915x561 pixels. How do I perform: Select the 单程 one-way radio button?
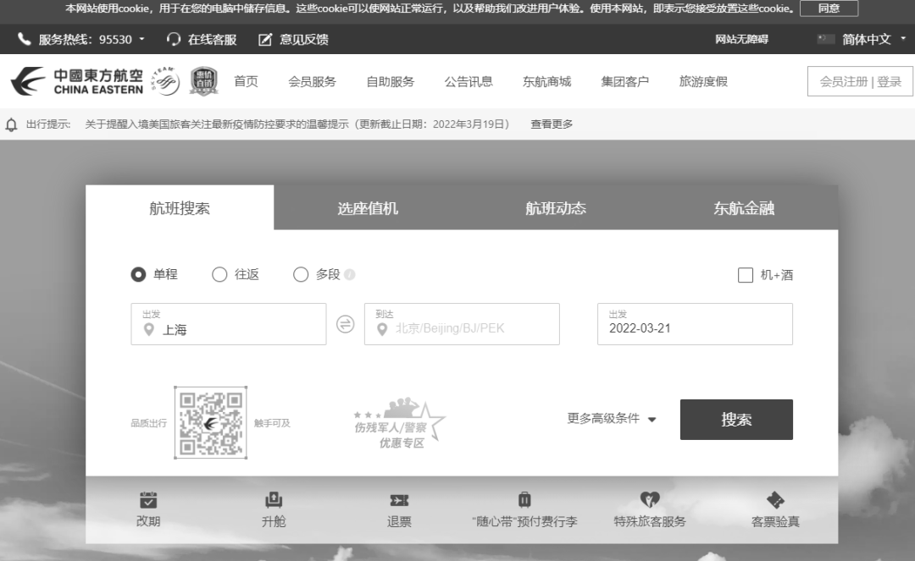click(138, 274)
